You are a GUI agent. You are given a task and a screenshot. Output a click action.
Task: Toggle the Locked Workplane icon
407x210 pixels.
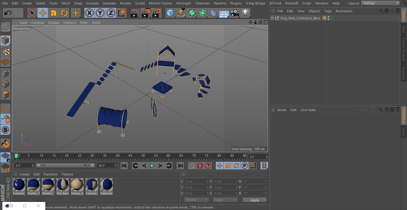click(x=5, y=157)
